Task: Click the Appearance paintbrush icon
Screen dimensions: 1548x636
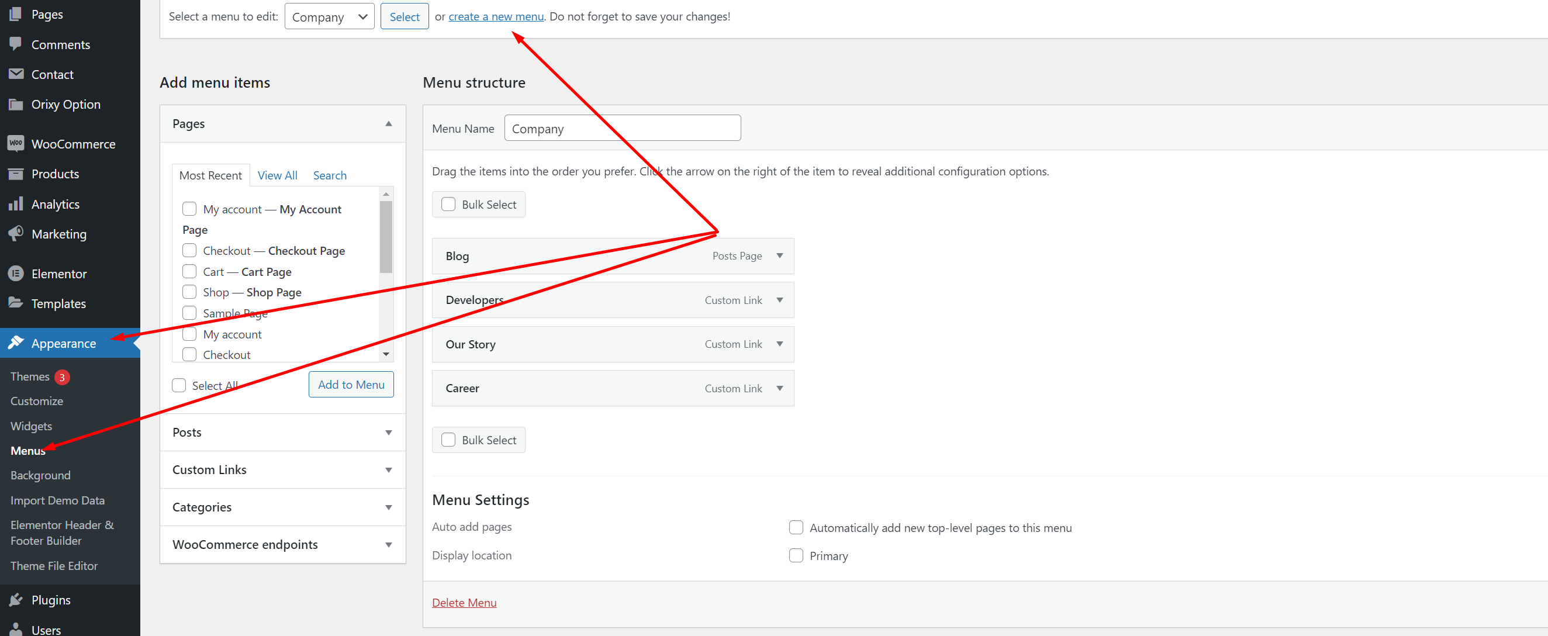Action: pyautogui.click(x=16, y=343)
